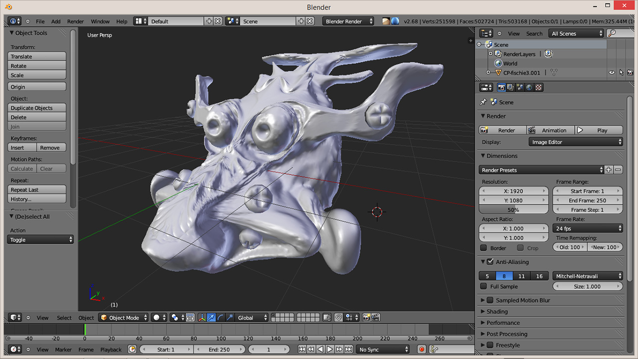The width and height of the screenshot is (638, 359).
Task: Enable the Freestyle checkbox
Action: [490, 345]
